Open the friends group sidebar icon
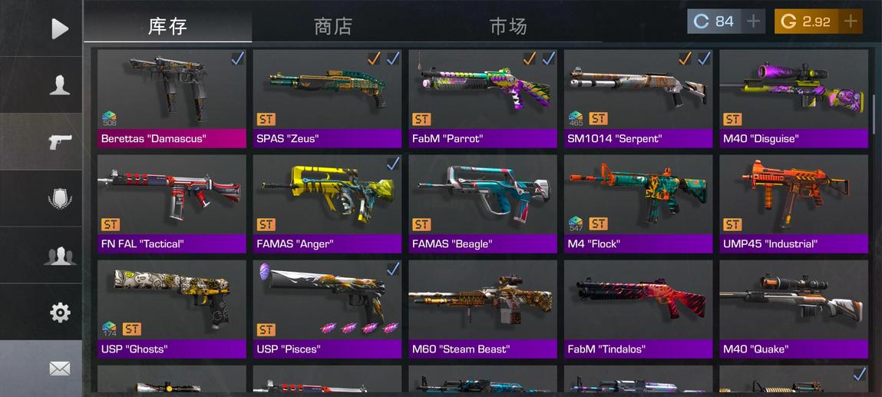 [x=60, y=255]
